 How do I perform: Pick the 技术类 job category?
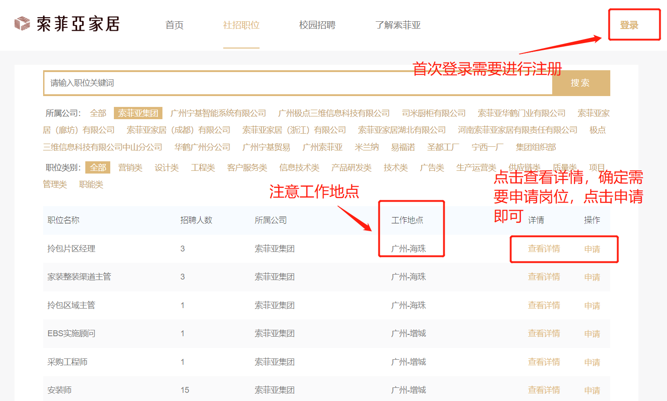(x=396, y=168)
